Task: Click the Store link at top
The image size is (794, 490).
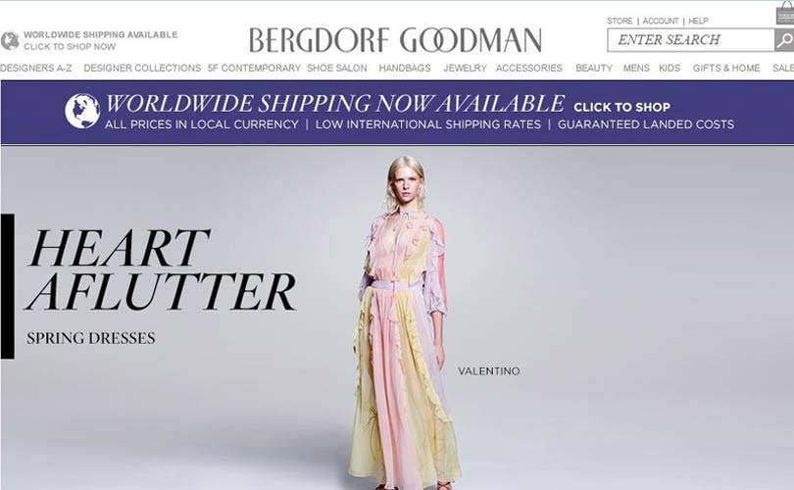Action: point(620,21)
